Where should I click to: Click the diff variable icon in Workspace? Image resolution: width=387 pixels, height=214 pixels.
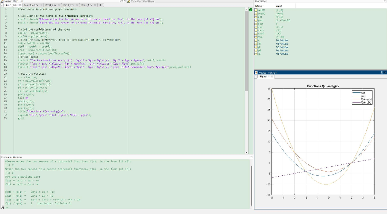tap(256, 17)
